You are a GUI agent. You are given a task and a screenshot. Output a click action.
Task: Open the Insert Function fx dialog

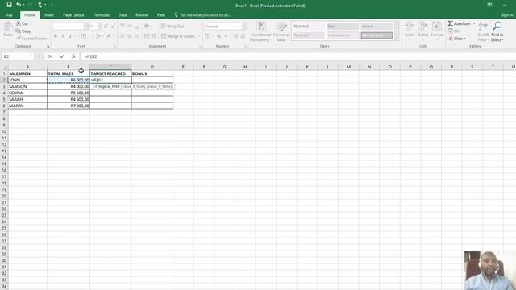click(x=73, y=56)
